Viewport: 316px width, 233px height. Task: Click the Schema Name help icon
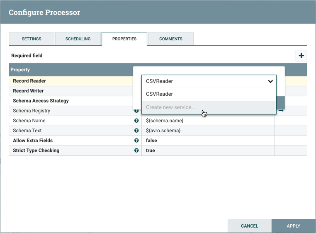click(x=136, y=121)
